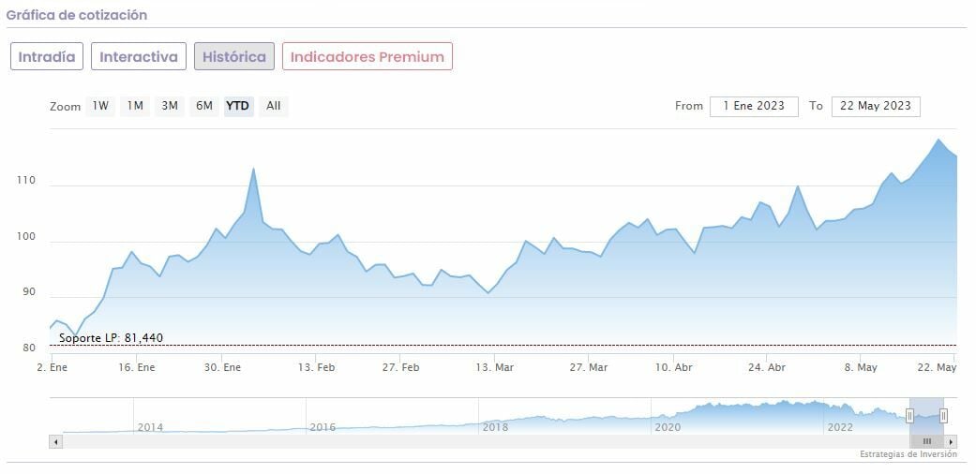Click the navigator scrollbar thumb
Image resolution: width=976 pixels, height=474 pixels.
coord(926,441)
